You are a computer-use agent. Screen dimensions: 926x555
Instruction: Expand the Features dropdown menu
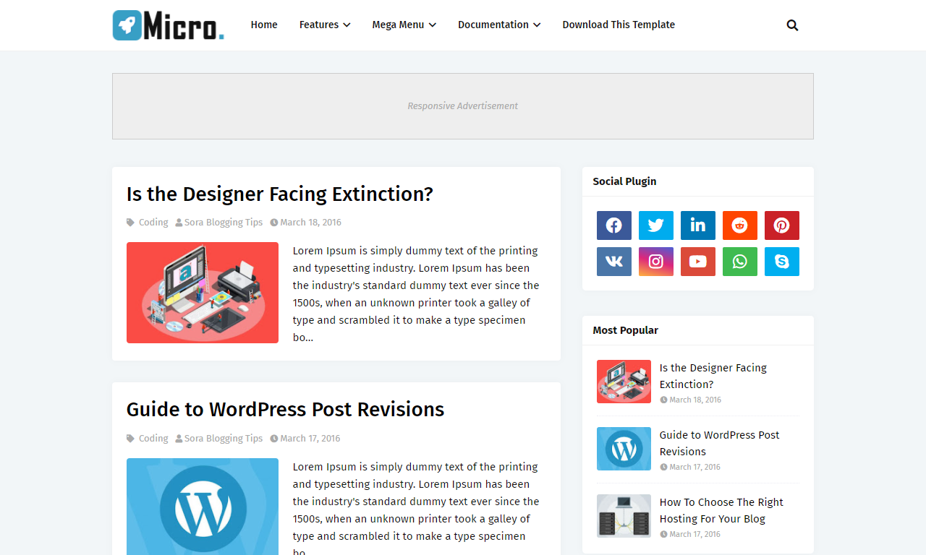click(325, 25)
